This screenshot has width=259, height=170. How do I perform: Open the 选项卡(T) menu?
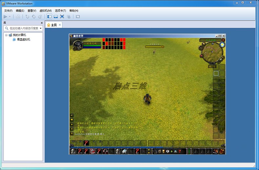[x=60, y=11]
